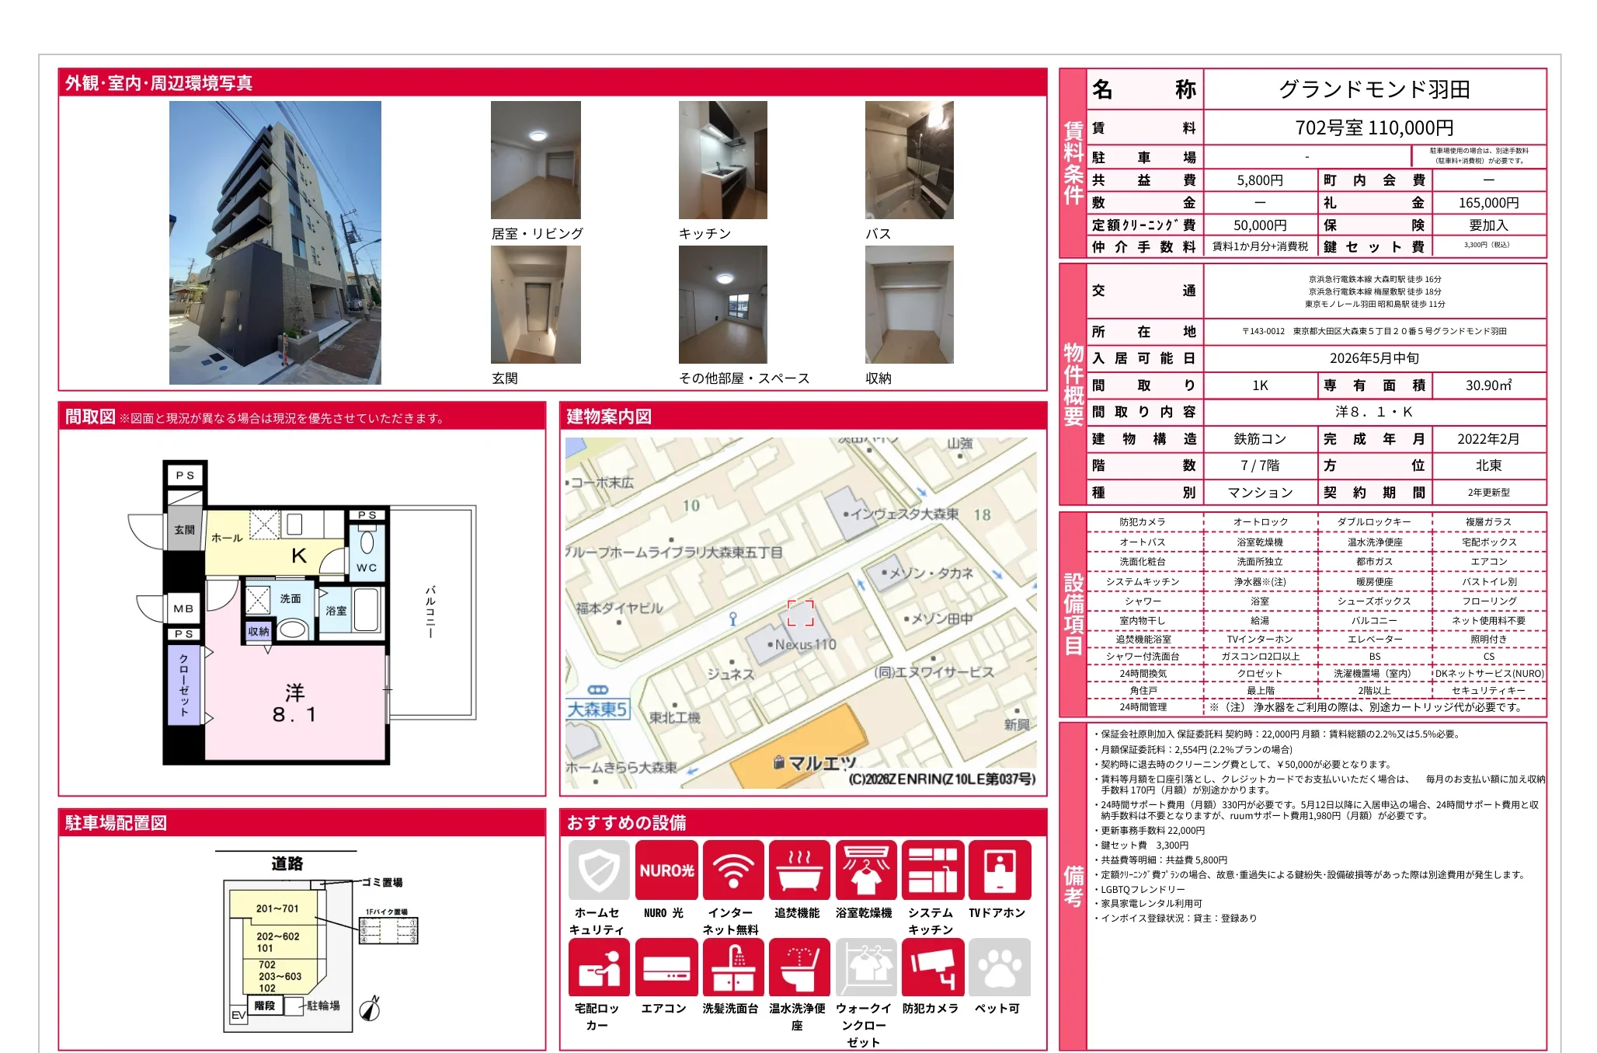1597x1053 pixels.
Task: Click the bath reheating function icon
Action: point(799,870)
